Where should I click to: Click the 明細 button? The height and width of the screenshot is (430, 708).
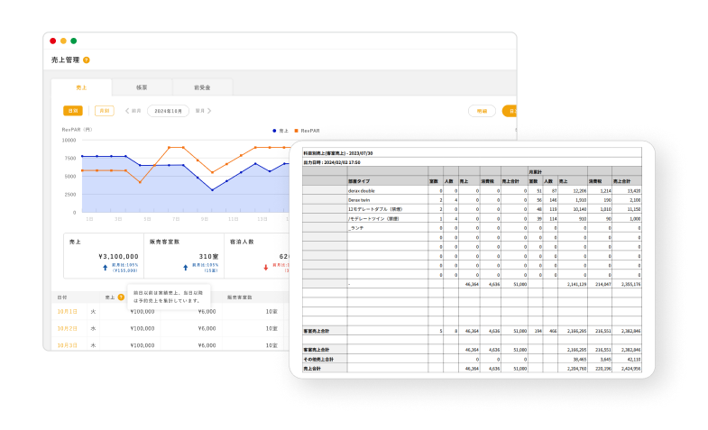click(x=482, y=111)
